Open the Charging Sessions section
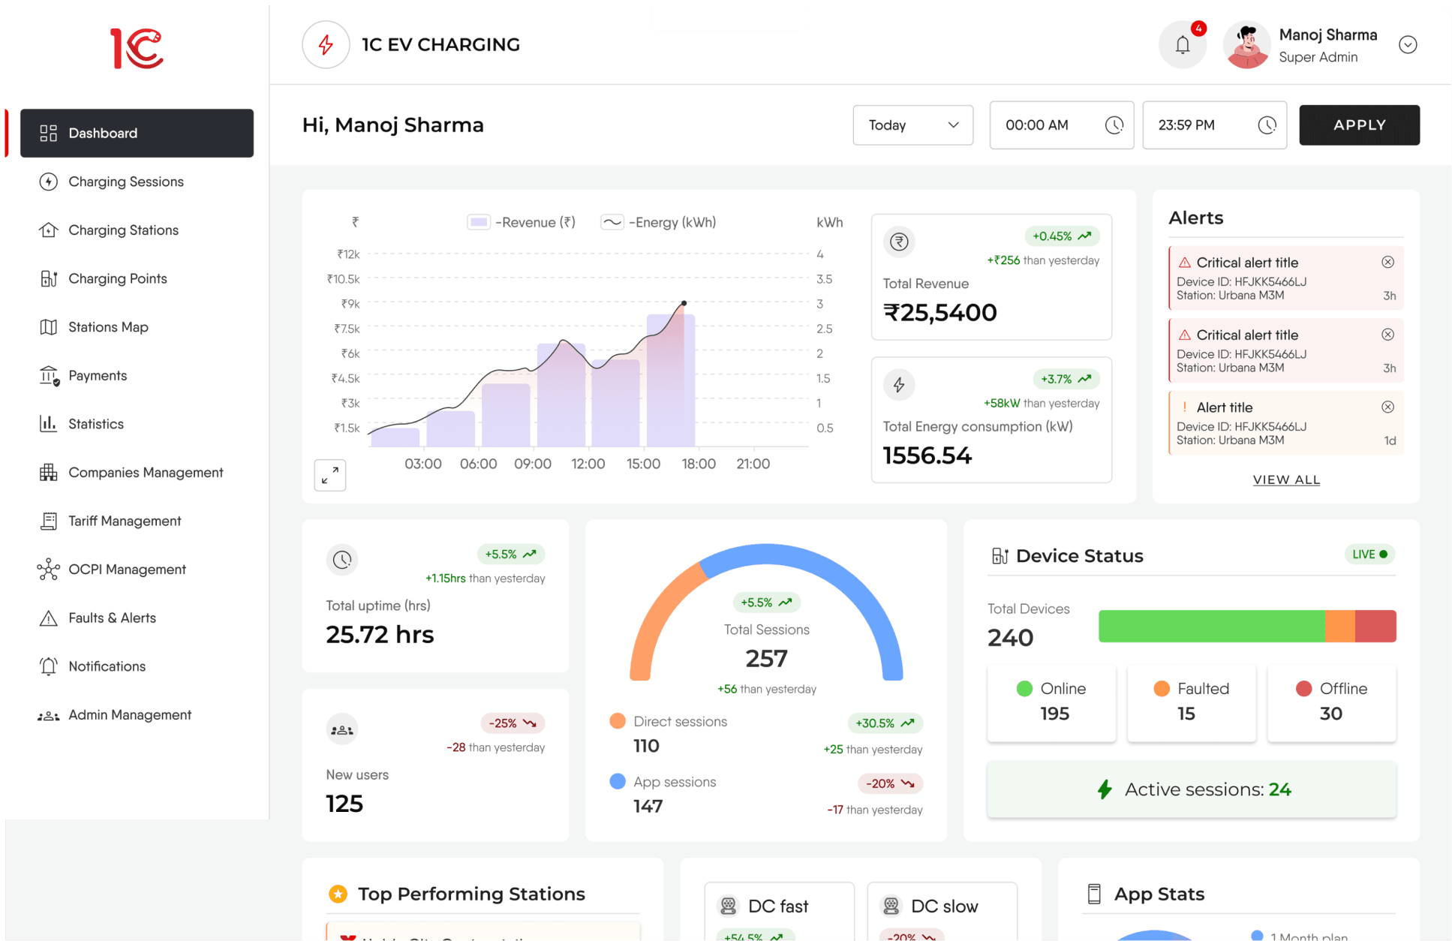The height and width of the screenshot is (941, 1452). click(125, 182)
